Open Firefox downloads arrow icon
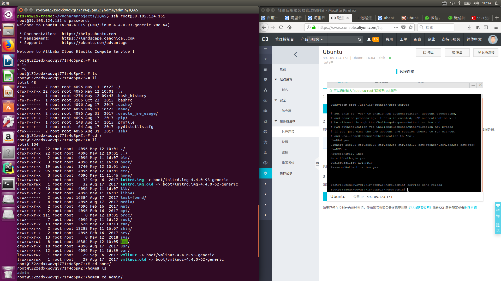 pyautogui.click(x=469, y=27)
